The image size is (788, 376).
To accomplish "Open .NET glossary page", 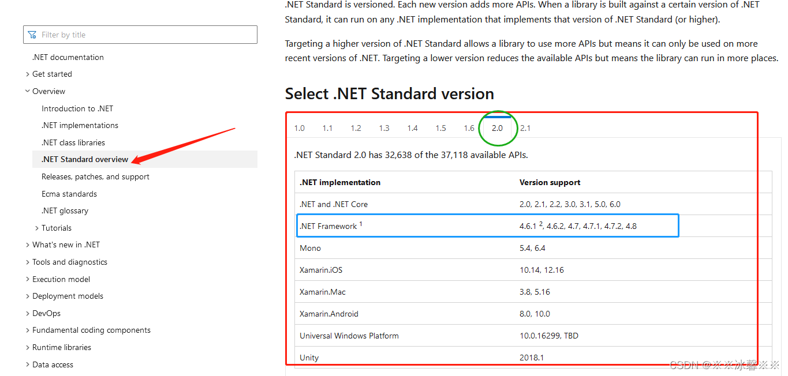I will 65,210.
